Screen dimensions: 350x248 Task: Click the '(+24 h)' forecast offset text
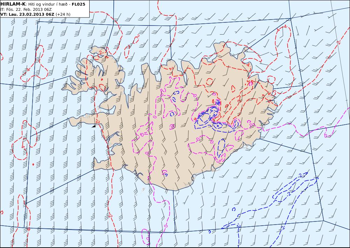[63, 14]
